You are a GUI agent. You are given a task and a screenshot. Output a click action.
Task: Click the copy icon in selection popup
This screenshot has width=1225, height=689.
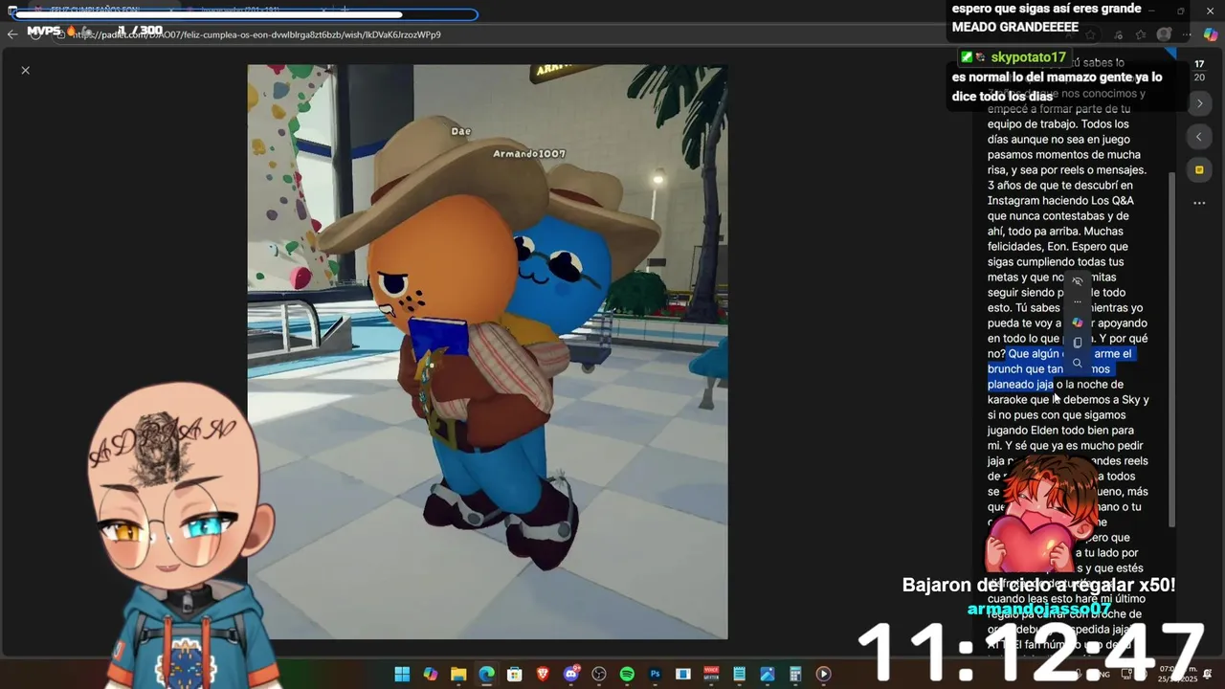(1078, 343)
